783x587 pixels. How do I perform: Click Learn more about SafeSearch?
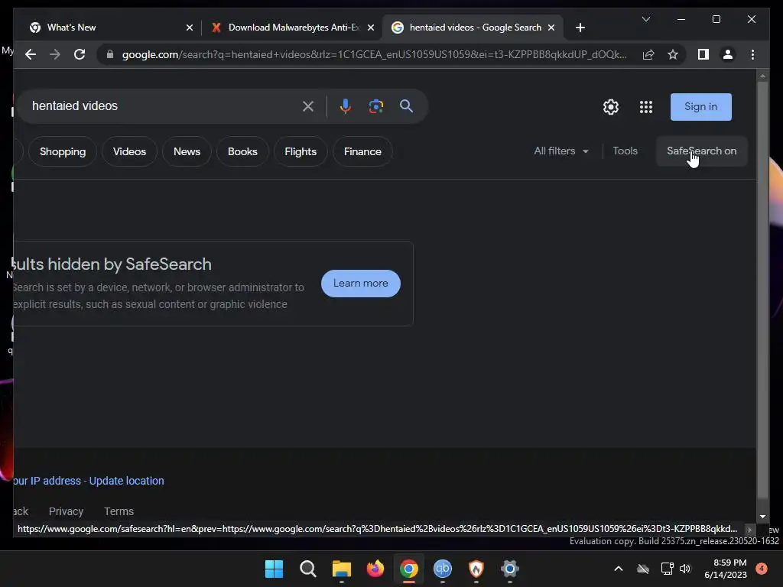pyautogui.click(x=361, y=284)
